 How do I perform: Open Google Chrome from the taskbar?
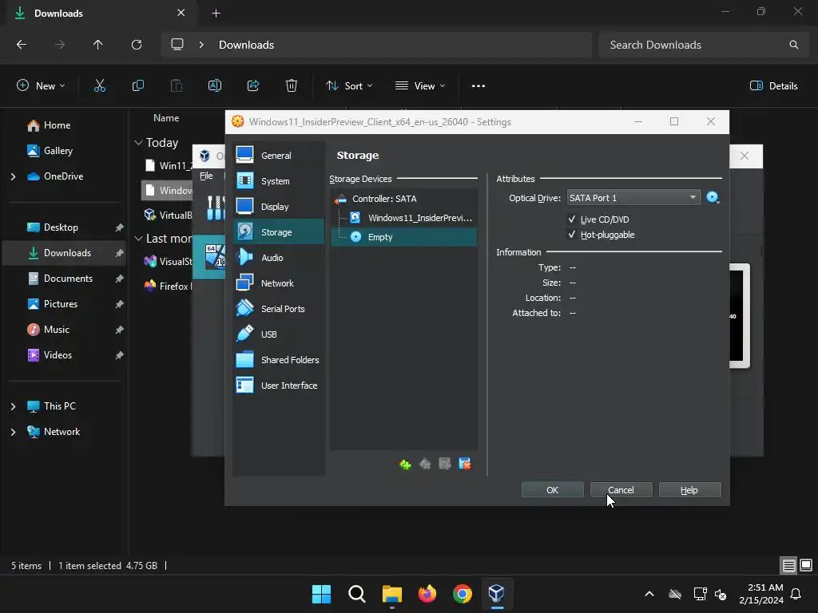[x=463, y=594]
